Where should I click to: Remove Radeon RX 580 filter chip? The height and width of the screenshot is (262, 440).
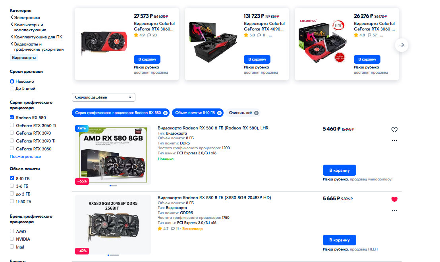(x=165, y=113)
